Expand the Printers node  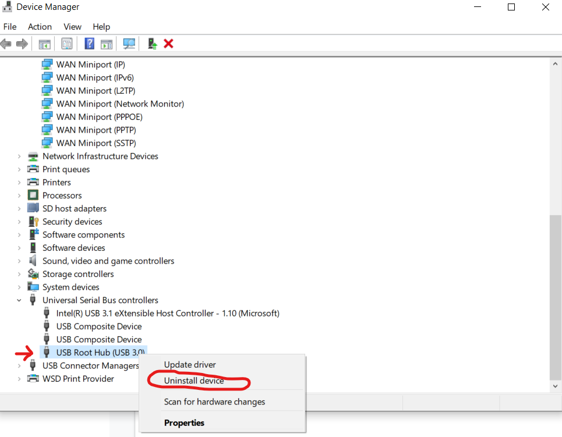tap(19, 182)
